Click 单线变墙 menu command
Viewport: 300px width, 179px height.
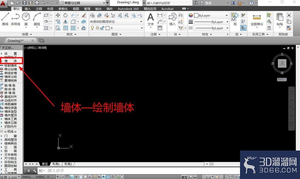point(10,73)
